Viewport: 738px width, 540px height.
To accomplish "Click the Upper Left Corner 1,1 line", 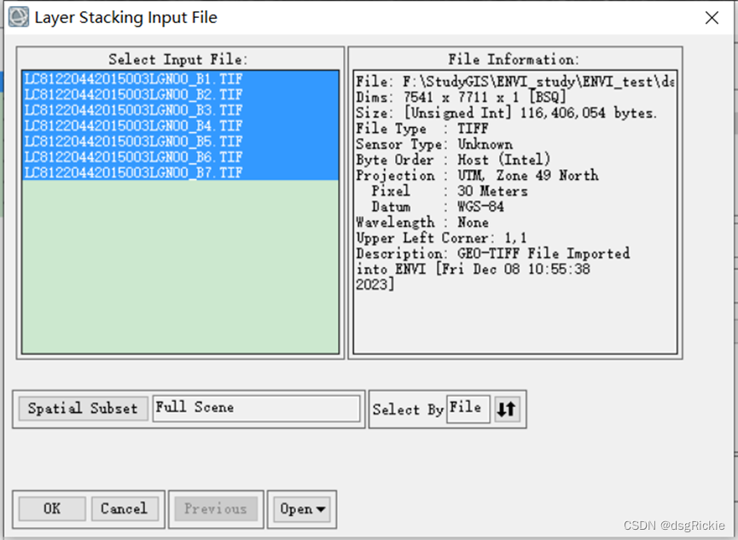I will (441, 238).
